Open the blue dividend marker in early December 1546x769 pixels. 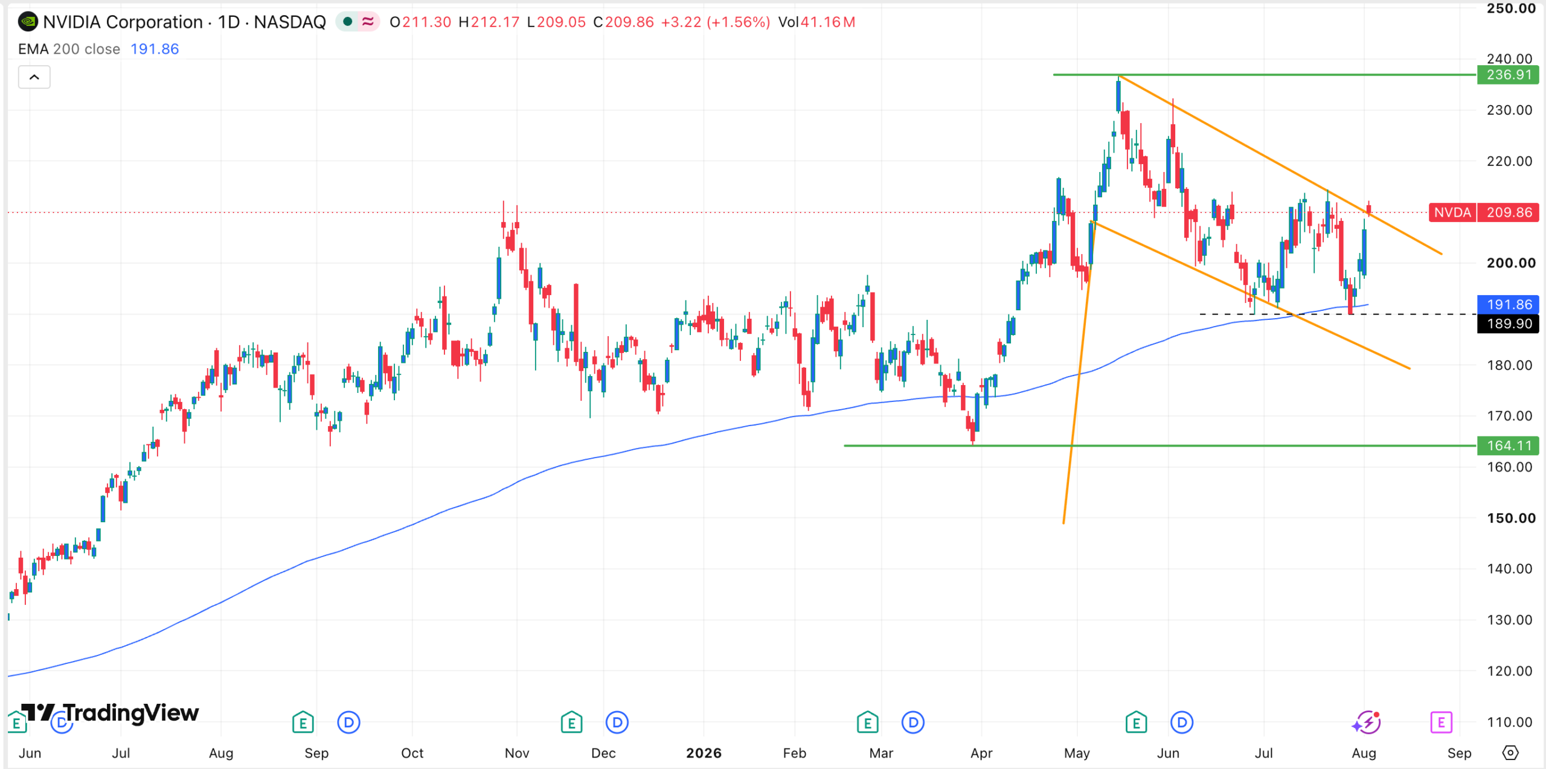tap(617, 722)
